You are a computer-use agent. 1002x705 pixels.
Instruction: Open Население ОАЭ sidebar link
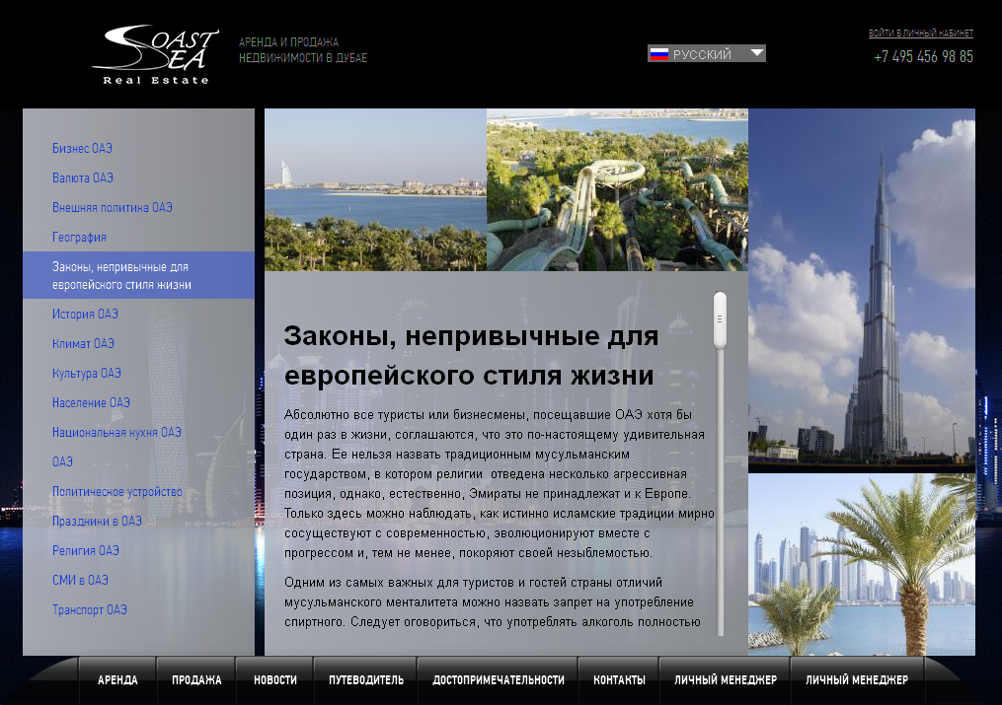tap(91, 402)
